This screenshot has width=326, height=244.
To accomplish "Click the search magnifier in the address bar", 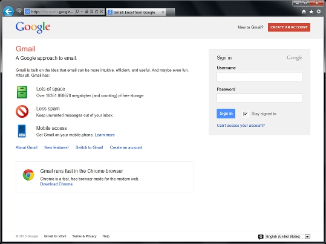I will click(x=77, y=11).
